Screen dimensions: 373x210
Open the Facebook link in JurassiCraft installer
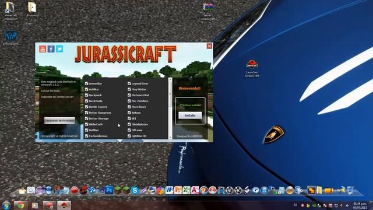click(x=51, y=49)
